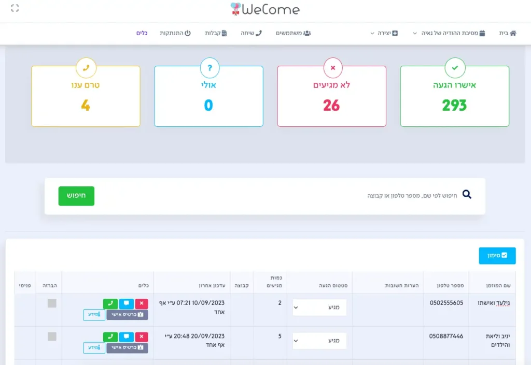Image resolution: width=531 pixels, height=365 pixels.
Task: Open כרטיס אישי for גילעד ואישתו
Action: 127,315
